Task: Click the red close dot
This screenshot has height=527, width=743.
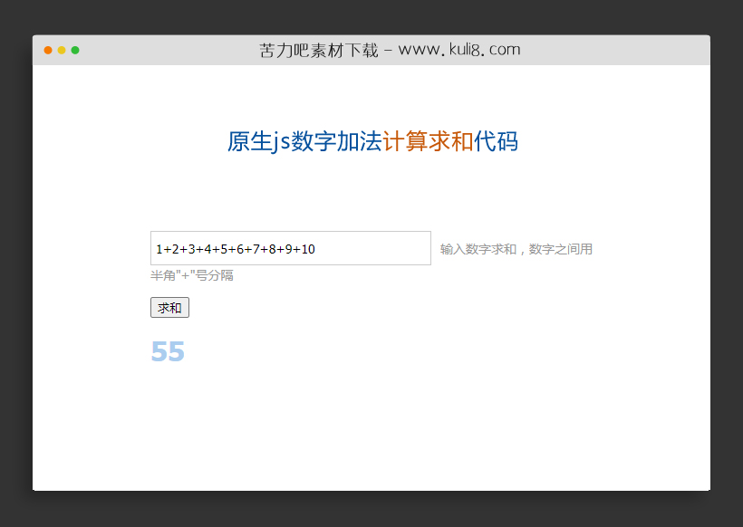Action: (49, 51)
